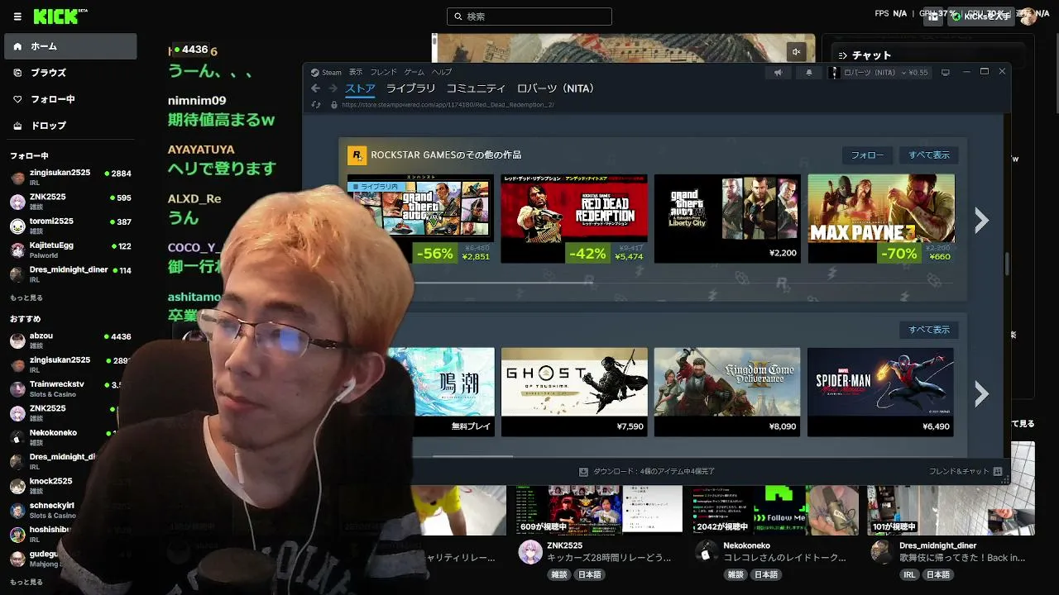Open Steam notifications bell
This screenshot has height=595, width=1059.
pos(809,73)
